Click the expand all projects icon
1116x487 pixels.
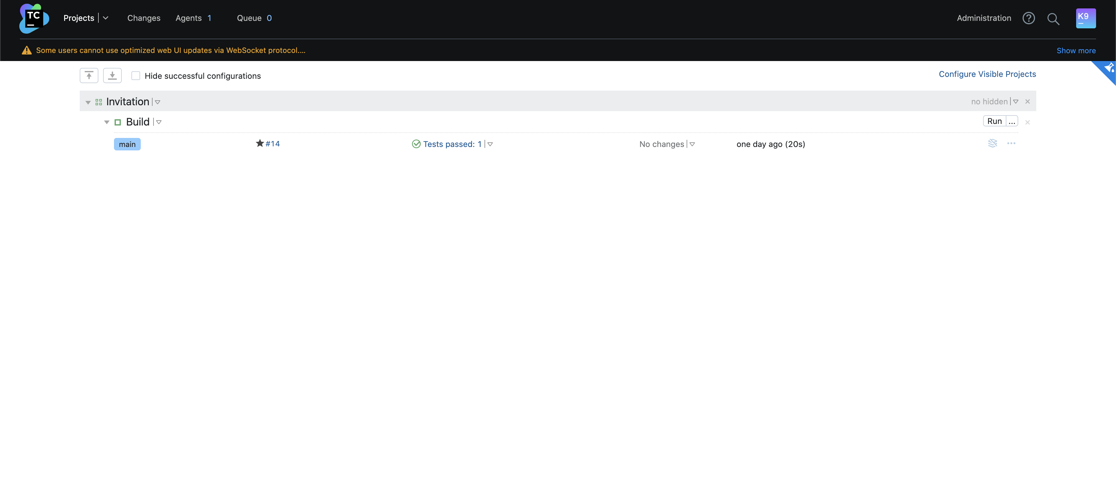tap(112, 75)
